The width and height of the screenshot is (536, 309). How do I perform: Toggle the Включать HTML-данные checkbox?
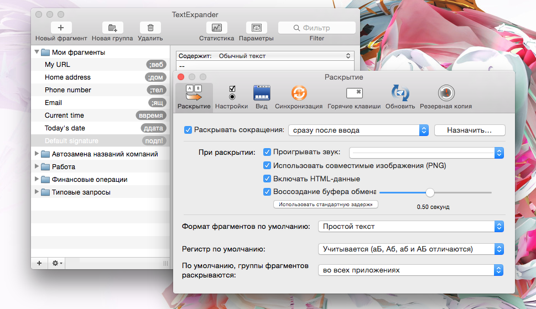tap(267, 179)
